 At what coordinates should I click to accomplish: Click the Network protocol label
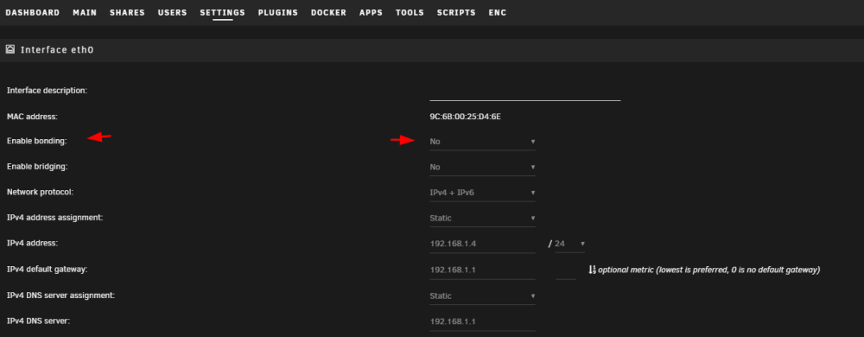coord(40,192)
